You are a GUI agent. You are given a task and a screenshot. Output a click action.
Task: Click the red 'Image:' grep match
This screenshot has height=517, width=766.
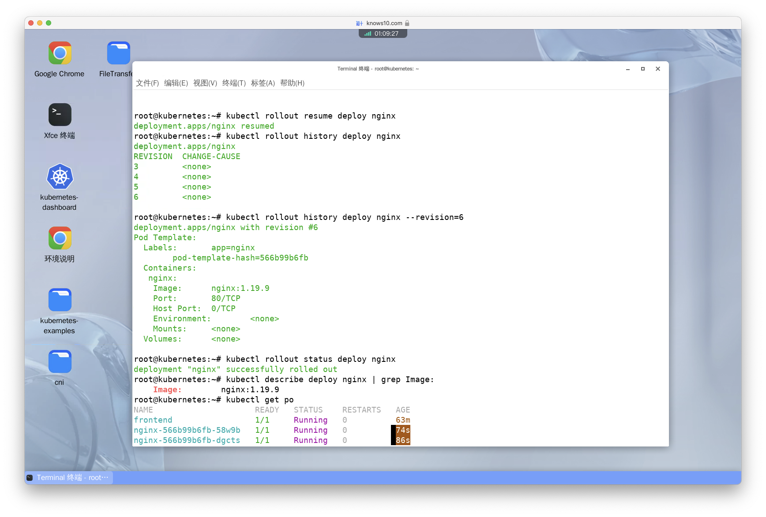tap(167, 390)
